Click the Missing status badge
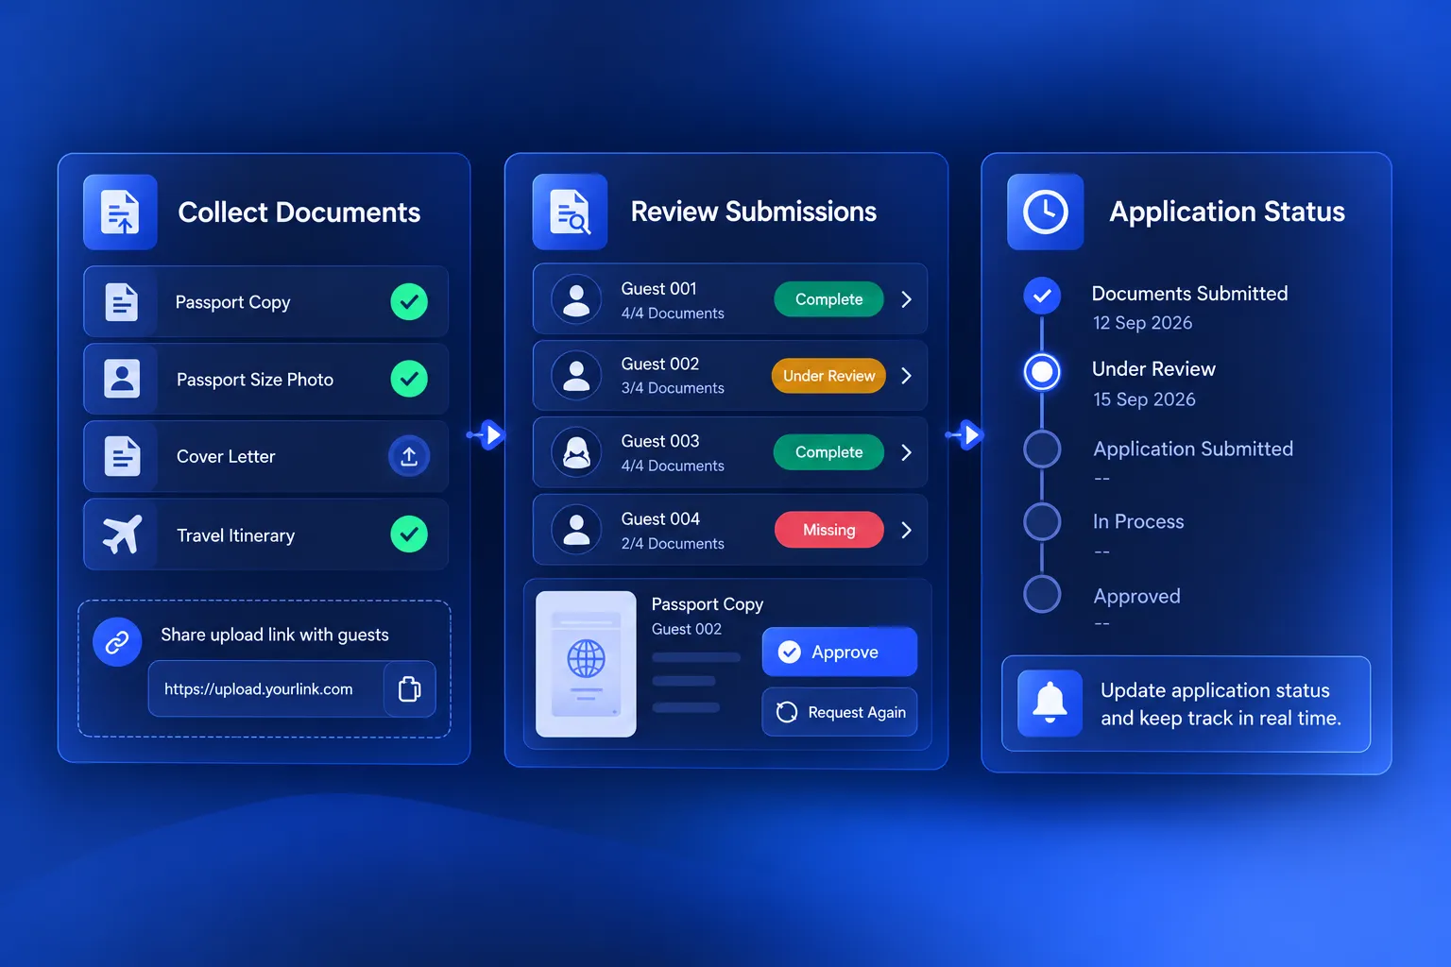This screenshot has width=1451, height=967. point(829,530)
